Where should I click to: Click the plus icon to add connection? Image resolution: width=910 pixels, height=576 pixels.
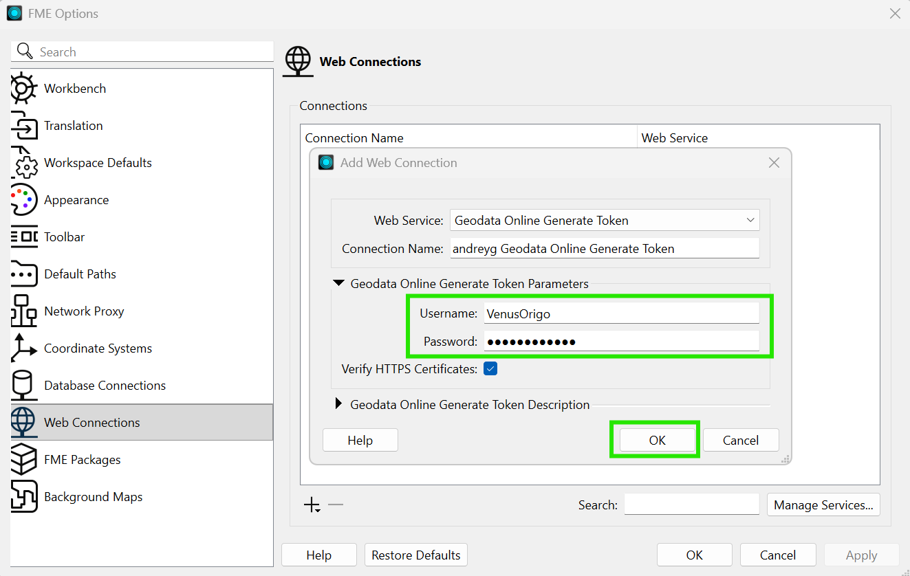pyautogui.click(x=312, y=505)
